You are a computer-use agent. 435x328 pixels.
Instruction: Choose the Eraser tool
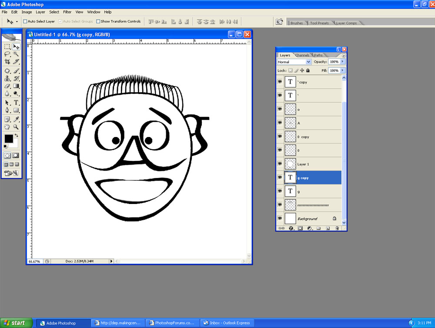pyautogui.click(x=7, y=86)
